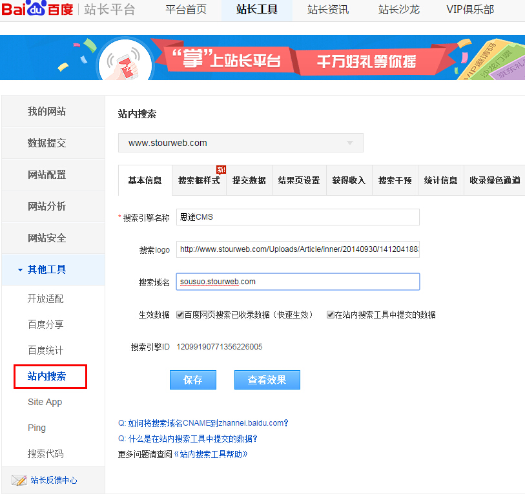Toggle 百度网页搜索已收录数据 checkbox

pos(180,315)
